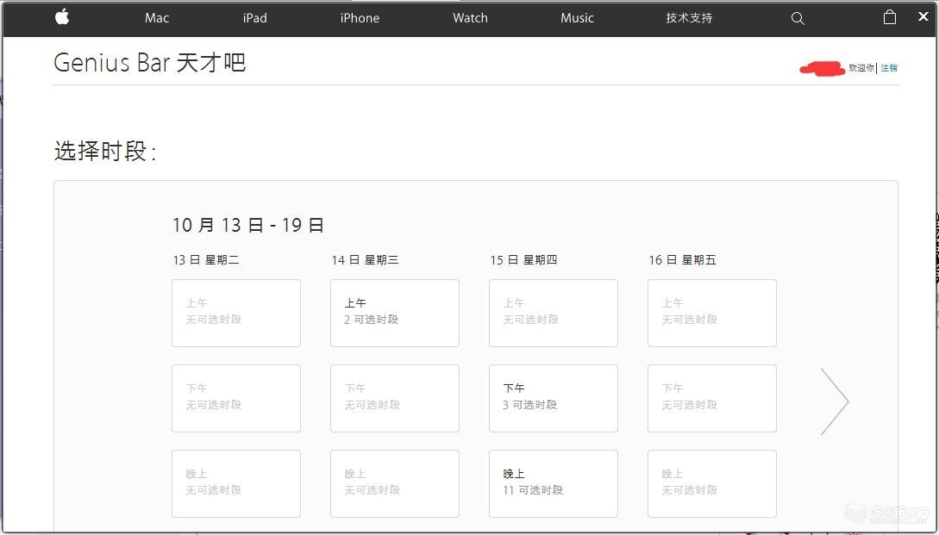Image resolution: width=939 pixels, height=535 pixels.
Task: Click the 14 日 星期三 column header
Action: coord(365,259)
